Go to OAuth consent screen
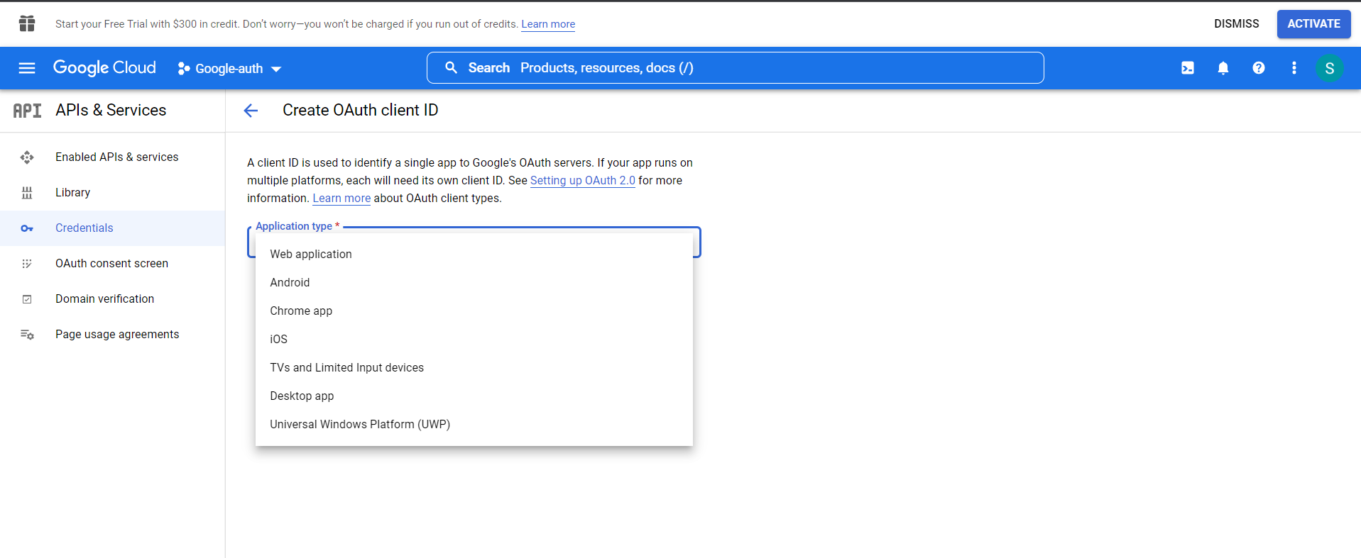 pyautogui.click(x=111, y=264)
